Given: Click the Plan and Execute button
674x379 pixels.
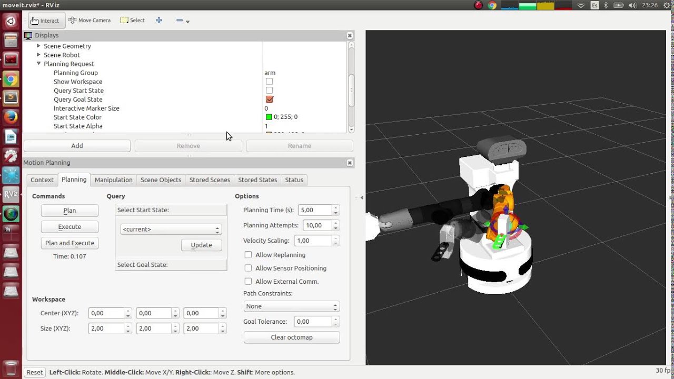Looking at the screenshot, I should pos(70,243).
